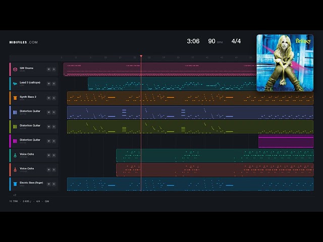This screenshot has width=323, height=242.
Task: Select the teal Voice Oohs track name
Action: point(27,154)
